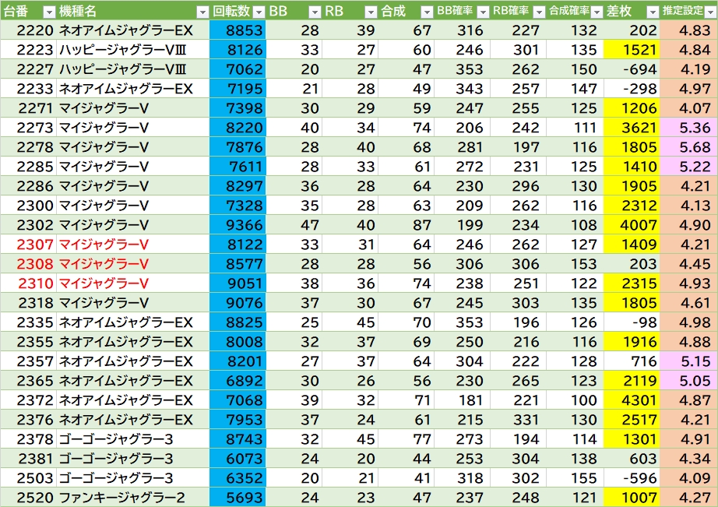Click the yellow 差枚 cell showing 4301
The height and width of the screenshot is (507, 718).
[x=632, y=400]
